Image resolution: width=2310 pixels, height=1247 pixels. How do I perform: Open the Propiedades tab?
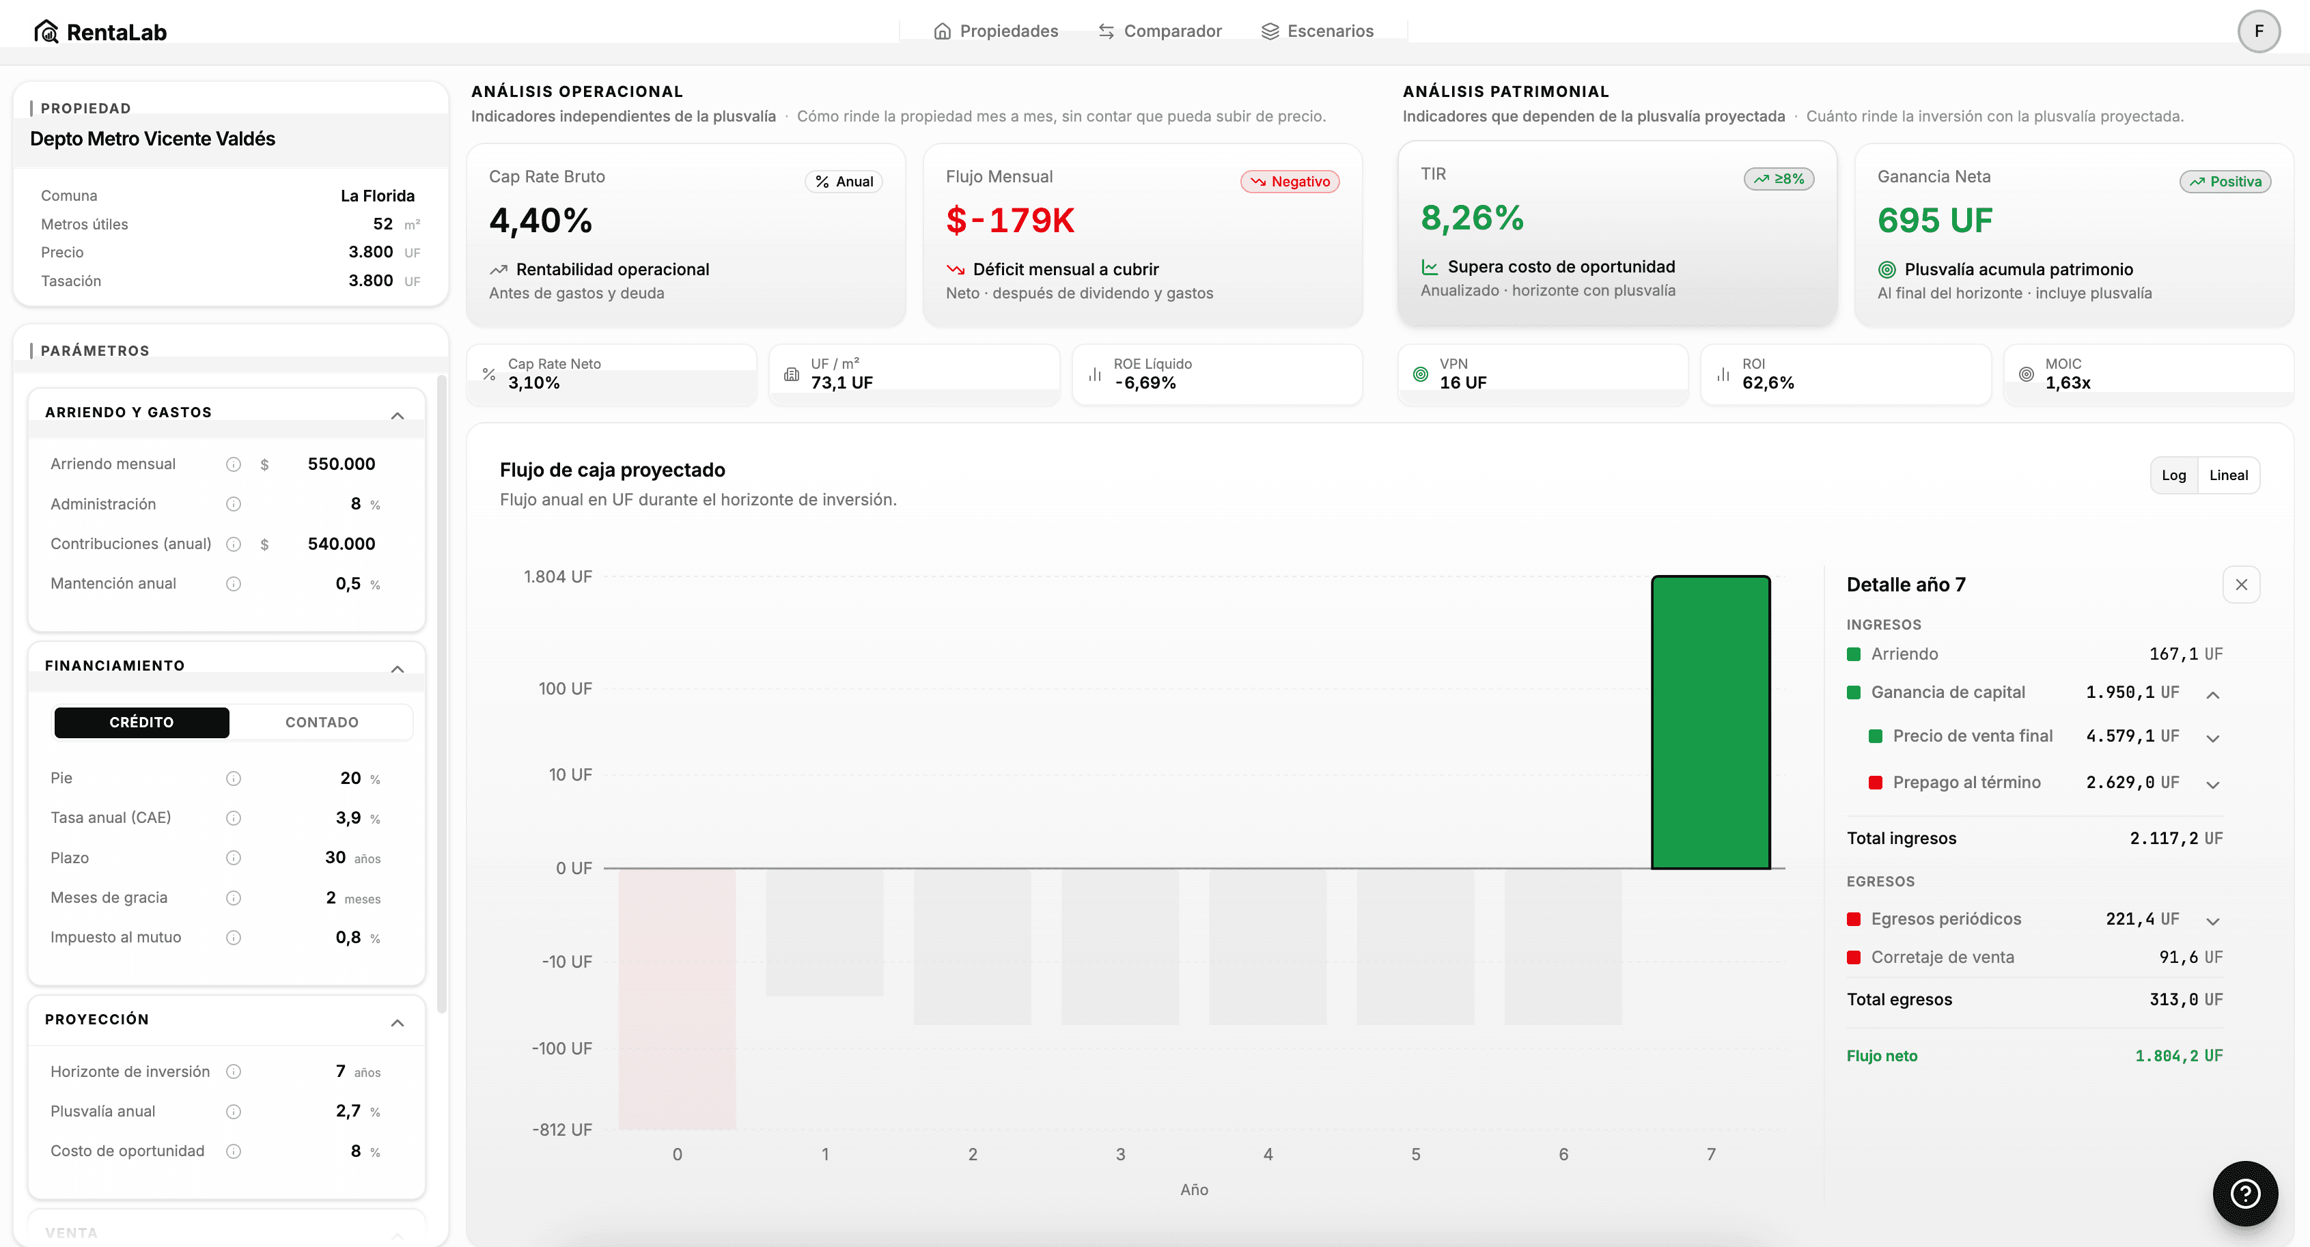click(995, 31)
